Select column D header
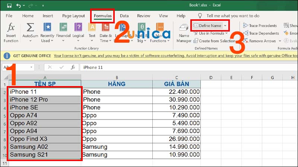This screenshot has width=298, height=167. (211, 78)
